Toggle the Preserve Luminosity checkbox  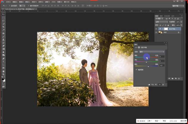pyautogui.click(x=136, y=69)
